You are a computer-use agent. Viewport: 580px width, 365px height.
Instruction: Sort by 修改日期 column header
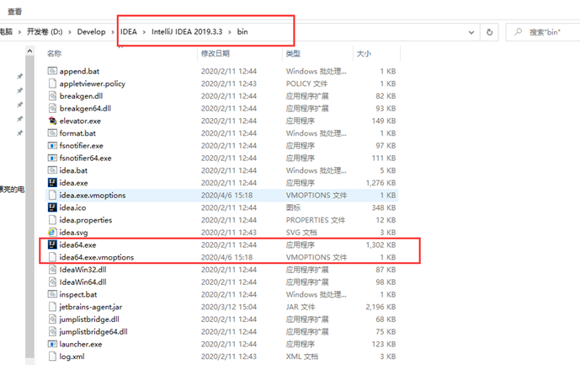pos(216,53)
